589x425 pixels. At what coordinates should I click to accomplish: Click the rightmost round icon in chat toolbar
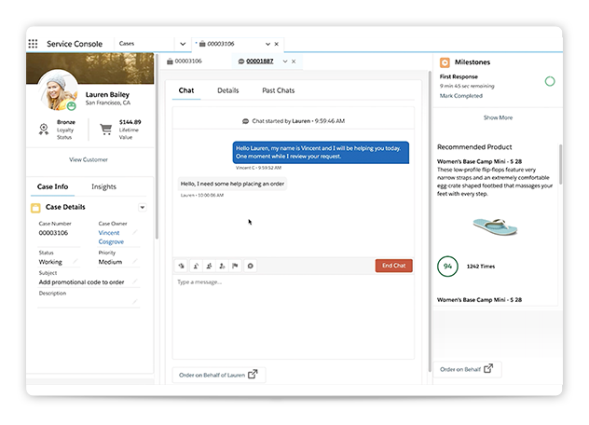(x=250, y=266)
